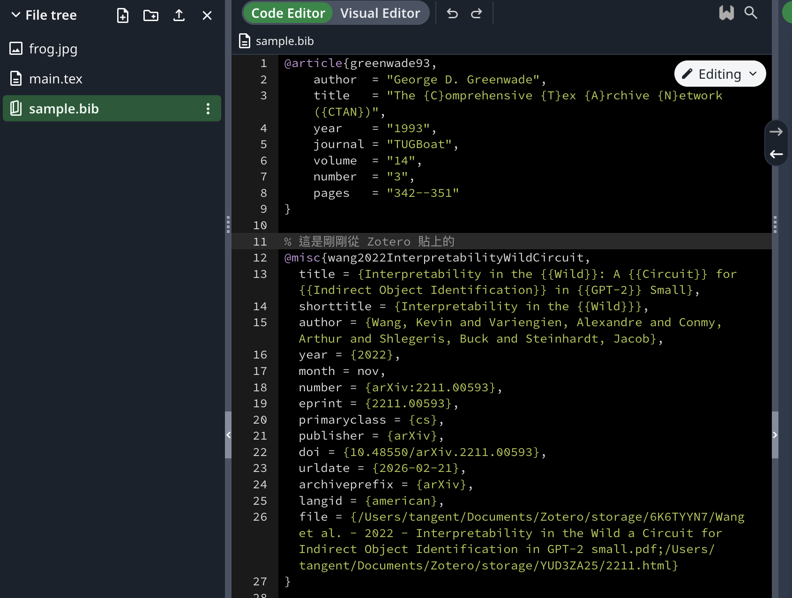
Task: Click the new folder icon
Action: coord(151,15)
